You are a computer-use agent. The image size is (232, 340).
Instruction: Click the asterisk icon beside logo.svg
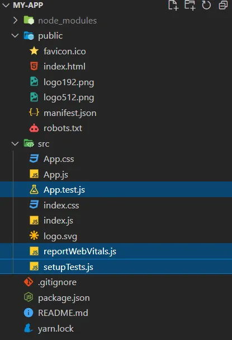click(x=34, y=236)
